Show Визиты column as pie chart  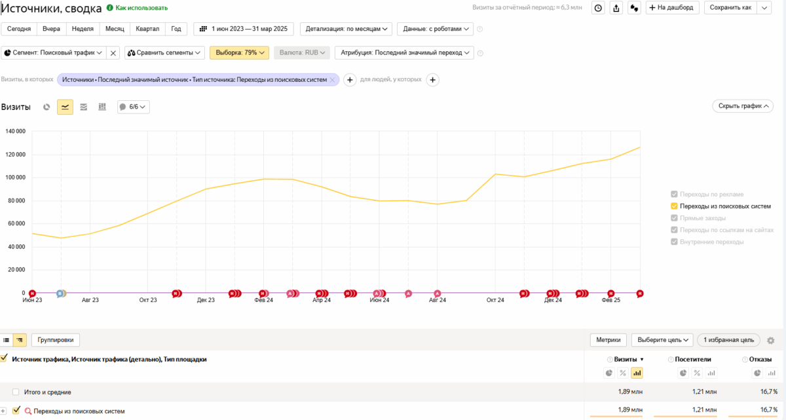click(x=608, y=373)
